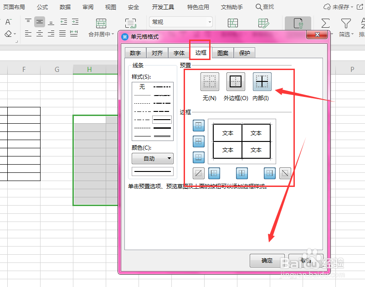Click the horizontal center align icon
This screenshot has height=287, width=365.
point(40,34)
